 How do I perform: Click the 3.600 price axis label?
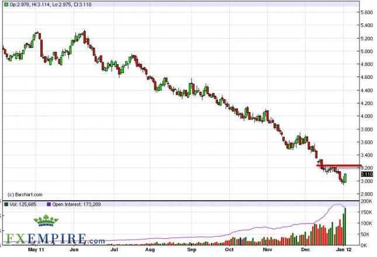[367, 143]
